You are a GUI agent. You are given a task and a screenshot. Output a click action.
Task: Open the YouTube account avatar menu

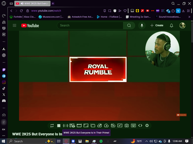pos(182,25)
